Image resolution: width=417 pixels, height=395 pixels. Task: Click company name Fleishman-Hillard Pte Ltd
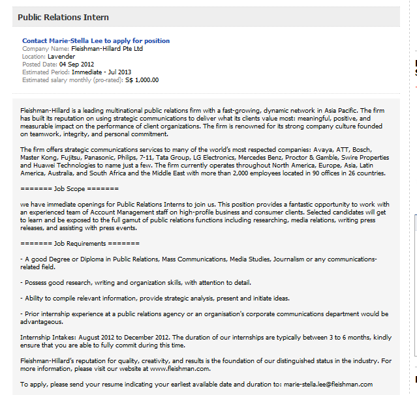point(107,49)
